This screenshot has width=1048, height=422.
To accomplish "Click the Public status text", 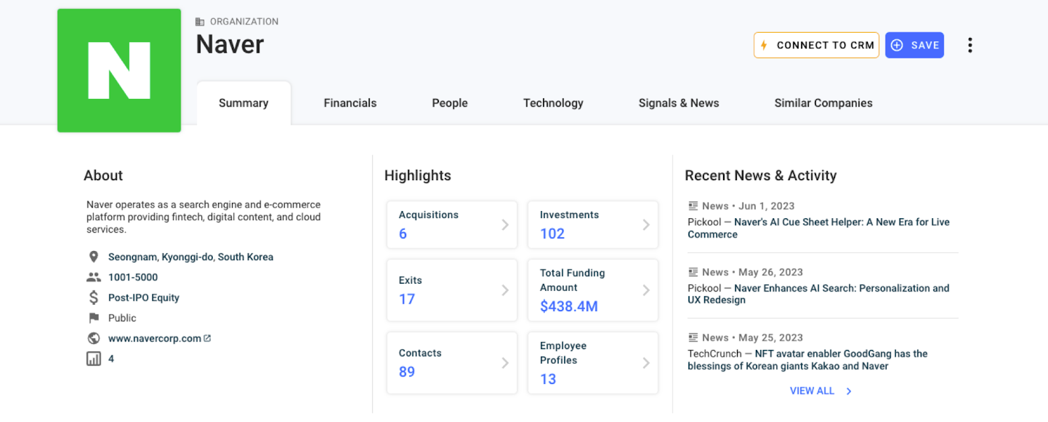I will tap(122, 318).
